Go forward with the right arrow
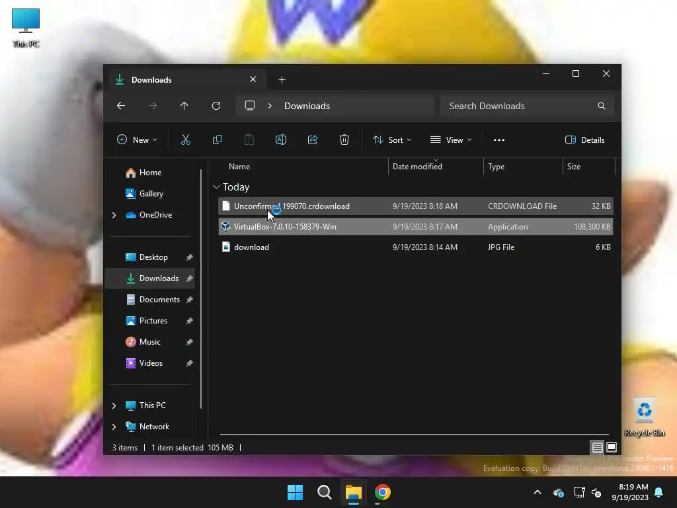Image resolution: width=677 pixels, height=508 pixels. (x=153, y=106)
